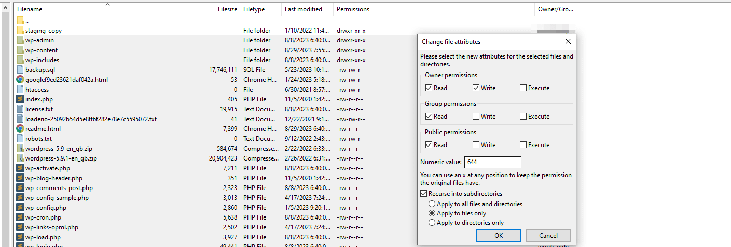This screenshot has width=731, height=247.
Task: Select the robots.txt text file icon
Action: [20, 138]
